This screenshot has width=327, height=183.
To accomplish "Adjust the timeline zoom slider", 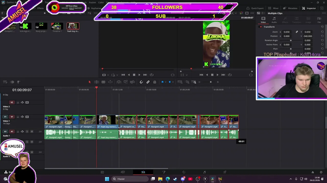I will tap(211, 82).
